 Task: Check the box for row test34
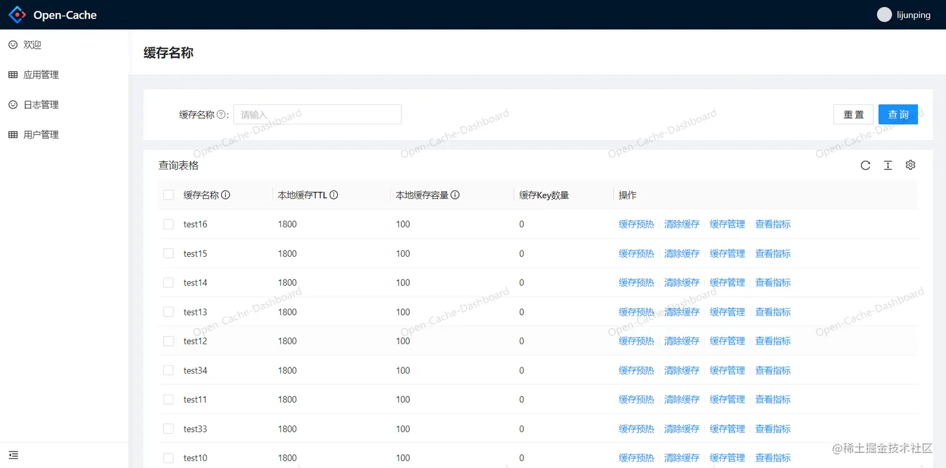pos(168,371)
